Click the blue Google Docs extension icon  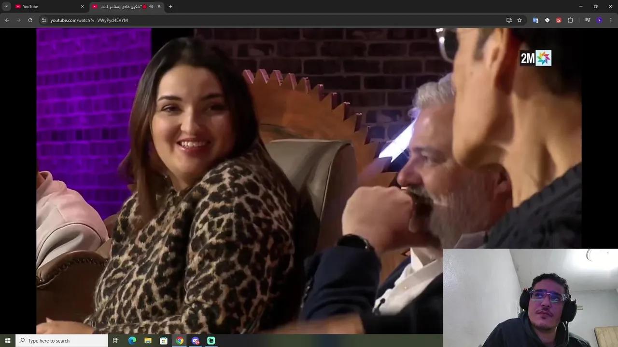click(x=535, y=20)
